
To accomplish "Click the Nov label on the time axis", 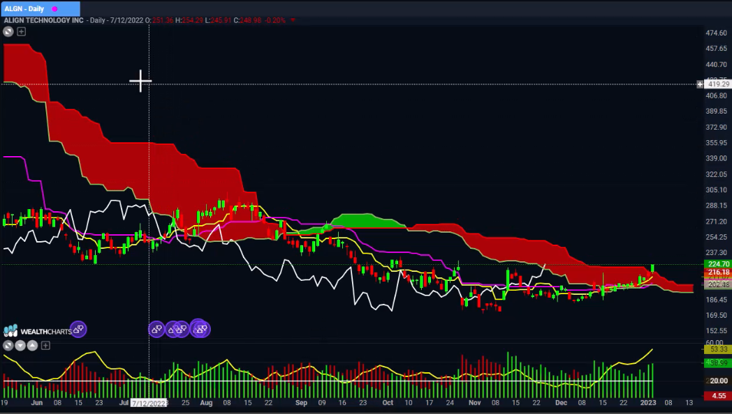I will pyautogui.click(x=475, y=403).
